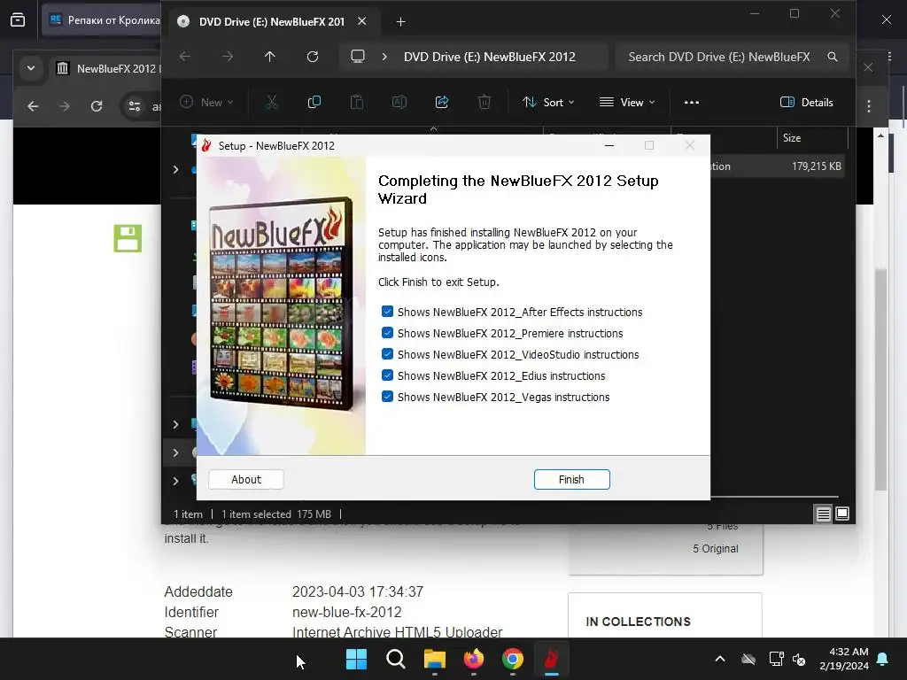The image size is (907, 680).
Task: Click the Cut icon in Explorer toolbar
Action: tap(271, 103)
